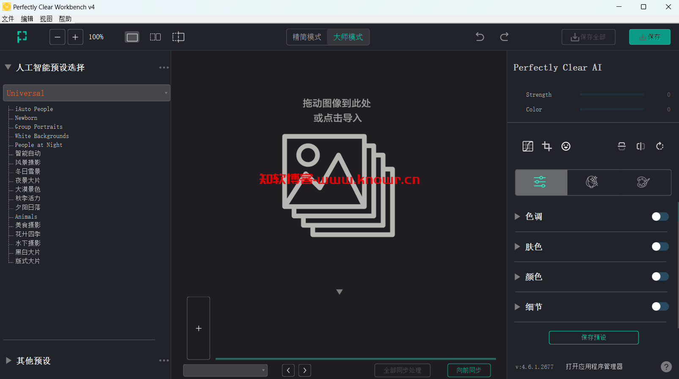Screen dimensions: 679x379
Task: Expand the 色调 section
Action: point(517,217)
